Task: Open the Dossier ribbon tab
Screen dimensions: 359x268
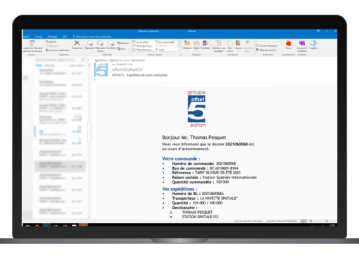Action: pos(38,36)
